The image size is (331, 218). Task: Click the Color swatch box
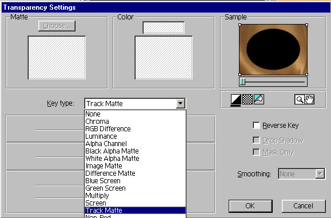(x=163, y=27)
